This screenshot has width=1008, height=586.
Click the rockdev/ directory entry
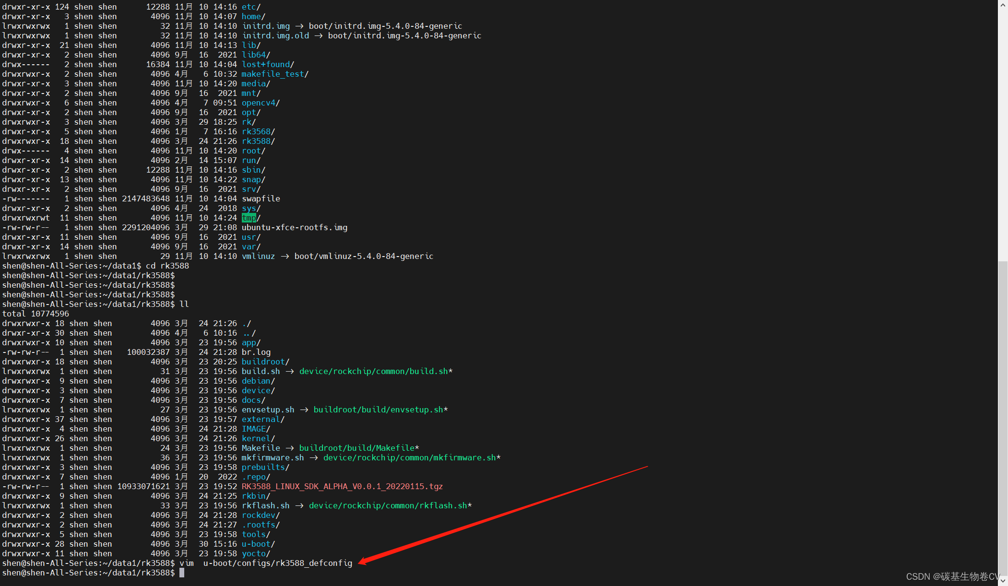[x=261, y=515]
